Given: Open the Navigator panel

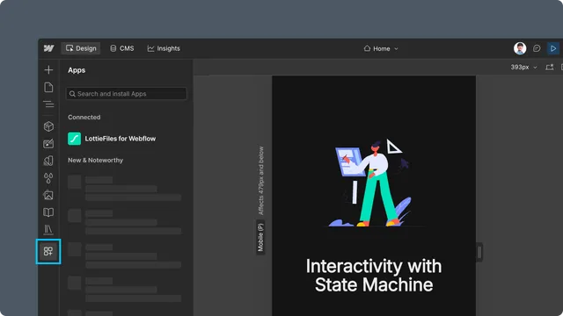Looking at the screenshot, I should (48, 104).
